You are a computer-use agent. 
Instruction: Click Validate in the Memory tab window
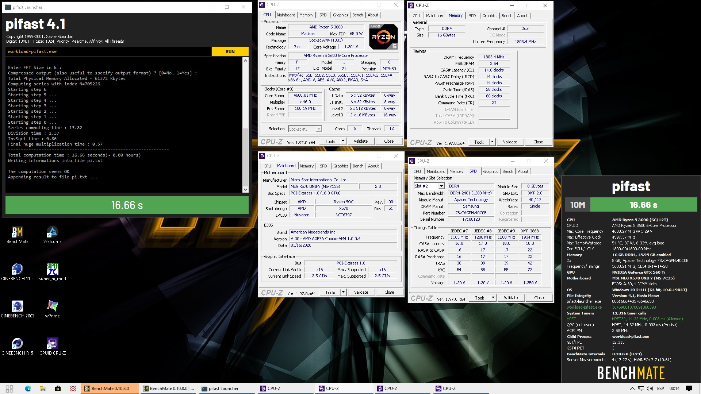click(x=510, y=142)
